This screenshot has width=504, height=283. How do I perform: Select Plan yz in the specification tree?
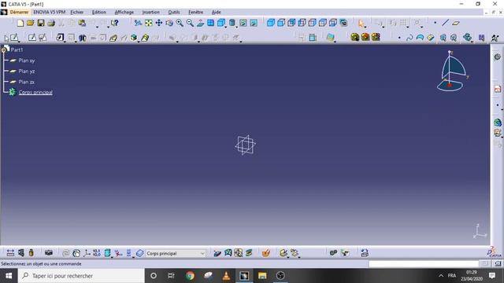(x=27, y=72)
